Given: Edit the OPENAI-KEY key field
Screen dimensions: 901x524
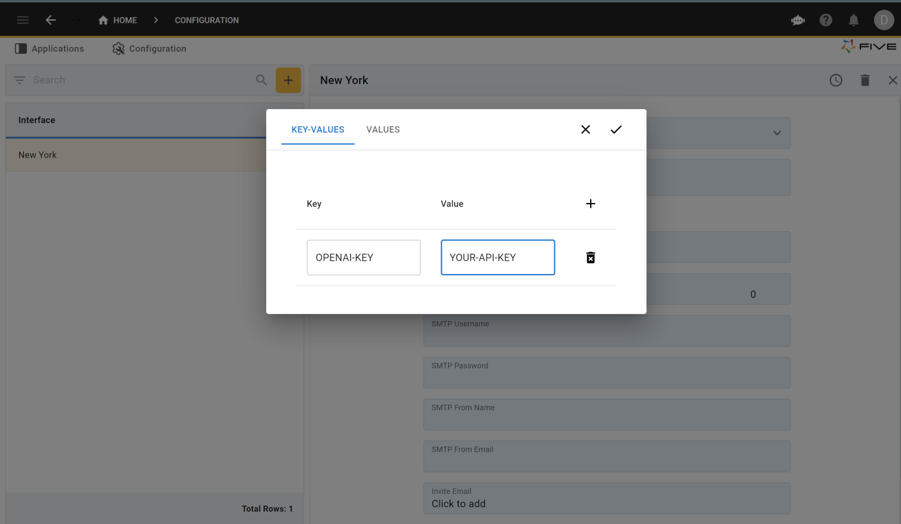Looking at the screenshot, I should (364, 258).
